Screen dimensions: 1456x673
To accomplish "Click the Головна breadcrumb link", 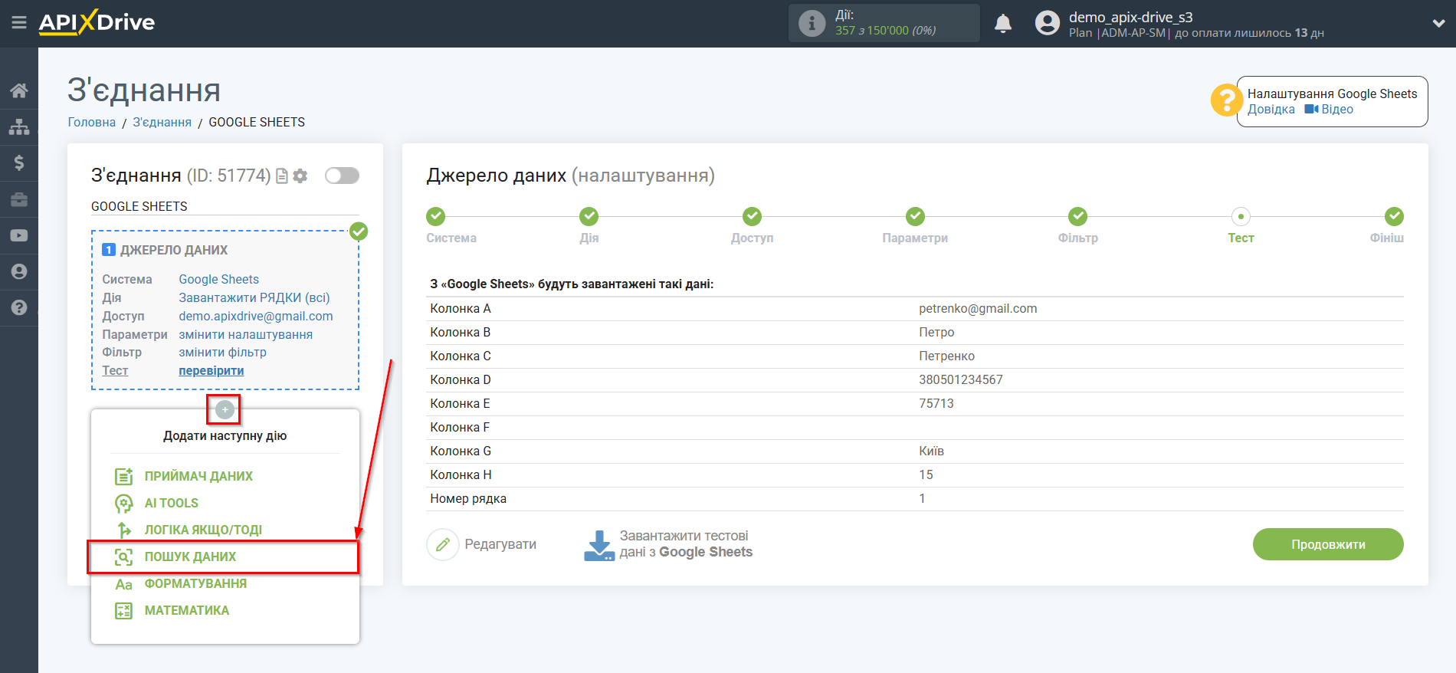I will click(92, 122).
